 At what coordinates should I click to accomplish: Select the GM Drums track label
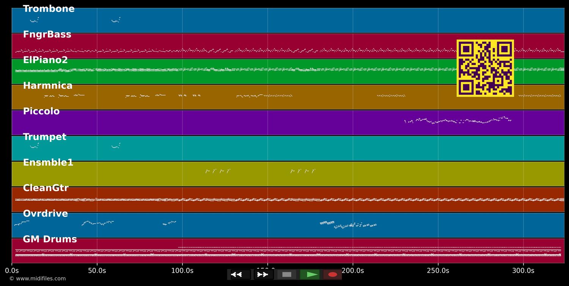[x=50, y=239]
